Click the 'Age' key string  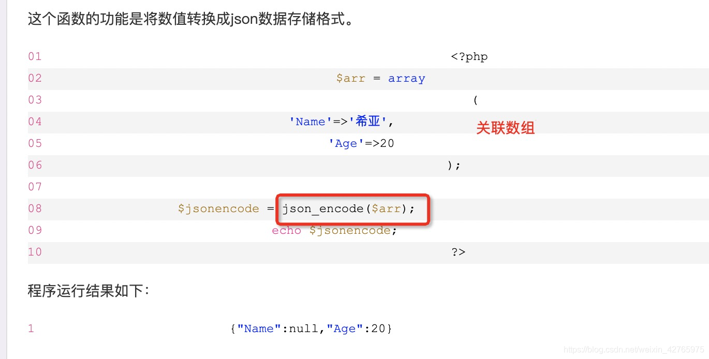click(347, 143)
